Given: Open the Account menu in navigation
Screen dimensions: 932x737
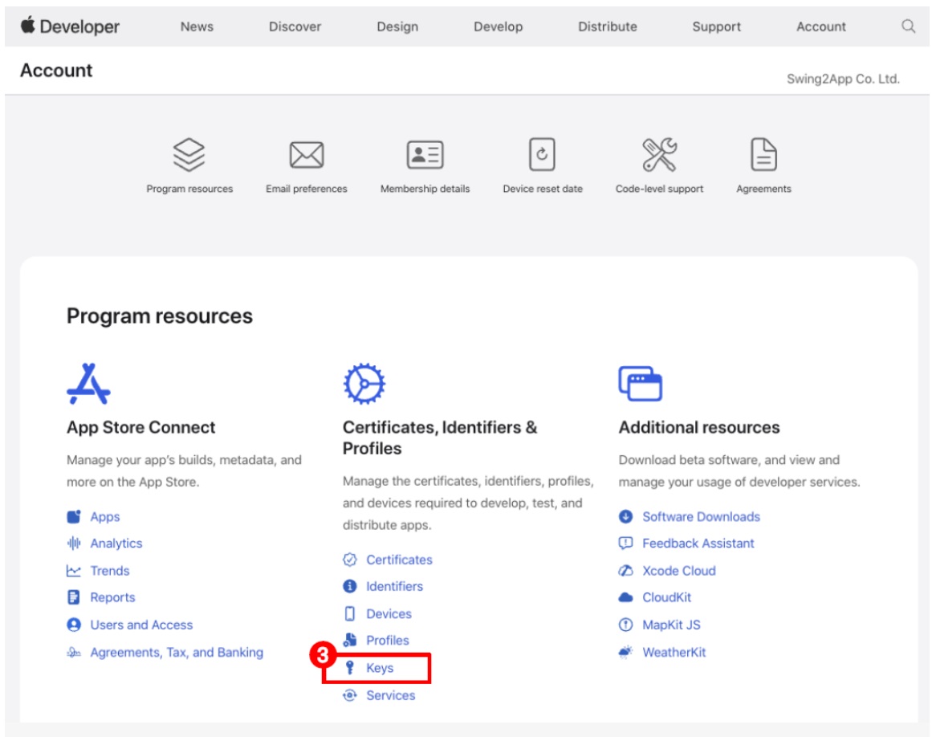Looking at the screenshot, I should [821, 26].
